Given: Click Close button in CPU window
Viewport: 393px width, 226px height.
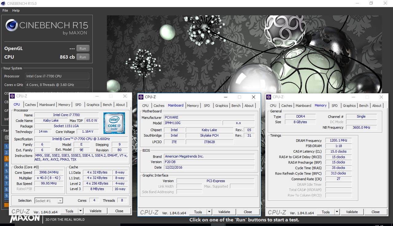Looking at the screenshot, I should [x=119, y=211].
